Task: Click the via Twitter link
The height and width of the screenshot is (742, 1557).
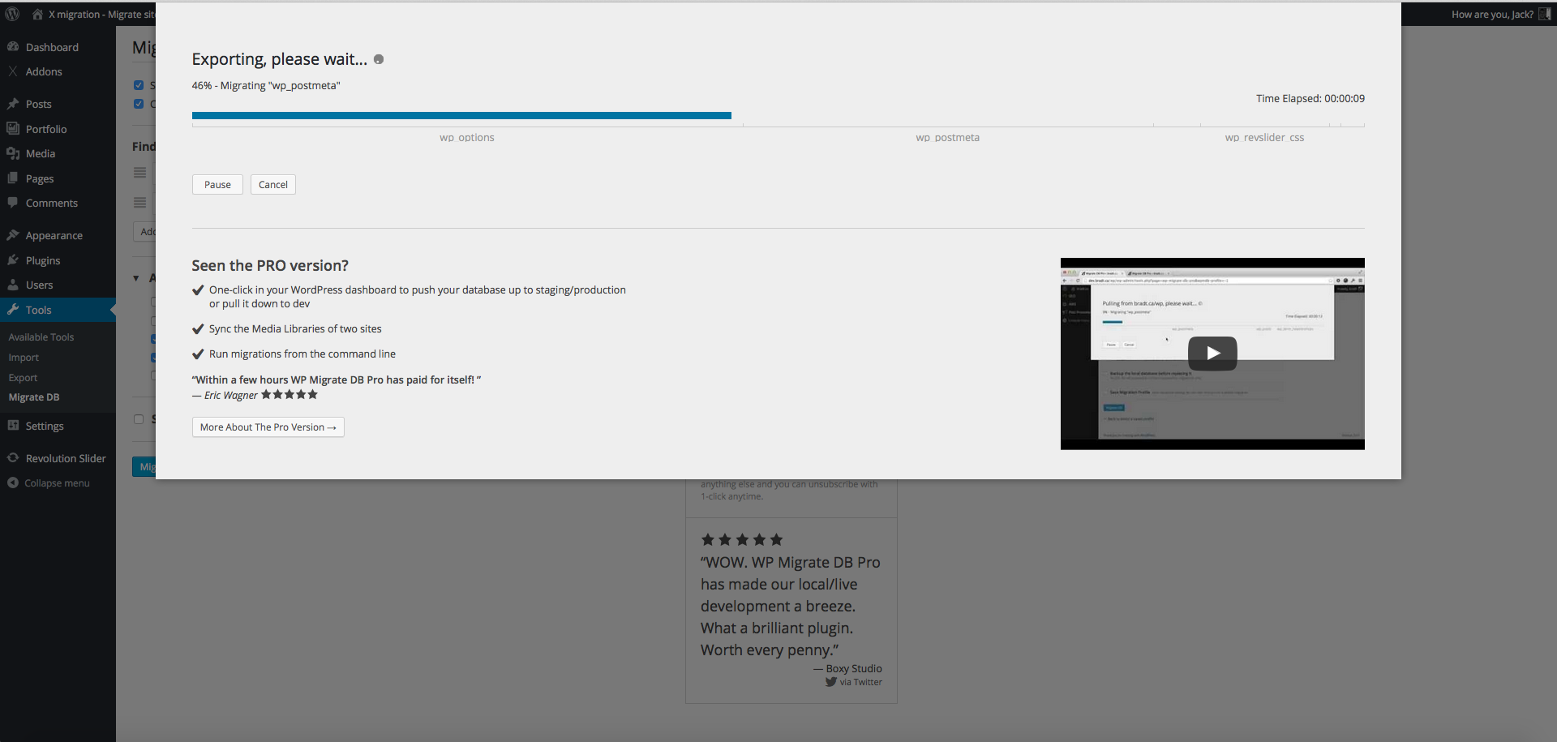Action: 860,682
